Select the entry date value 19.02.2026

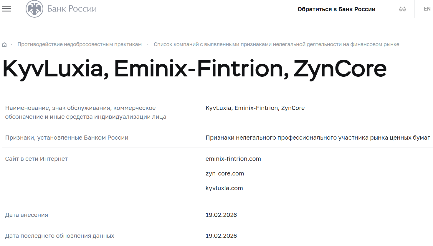(x=221, y=215)
